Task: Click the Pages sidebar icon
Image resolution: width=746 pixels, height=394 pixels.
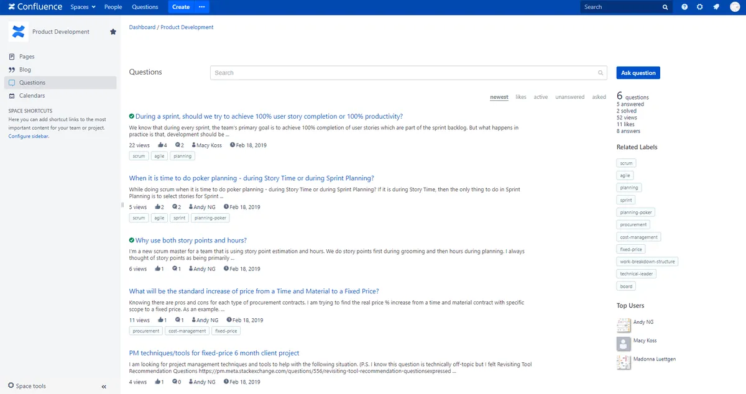Action: 12,57
